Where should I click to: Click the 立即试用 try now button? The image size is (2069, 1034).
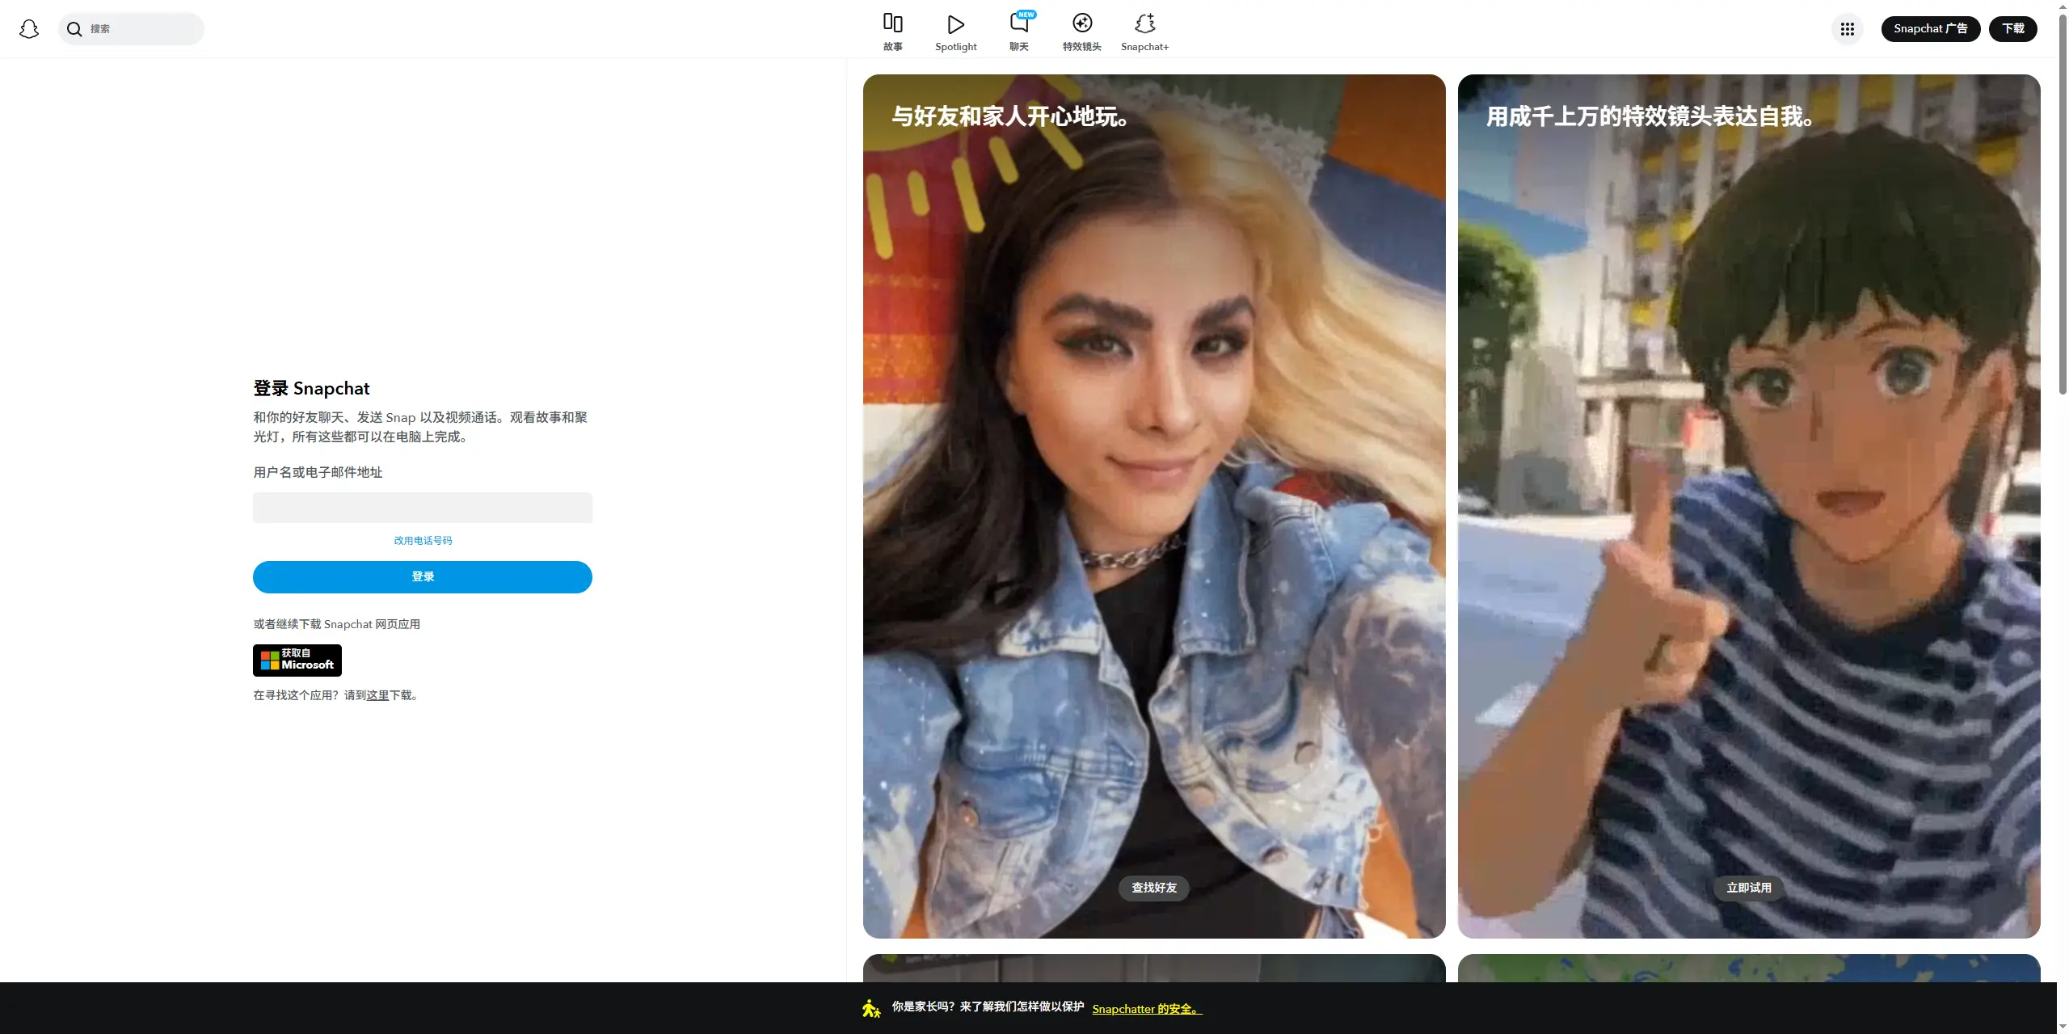1748,888
